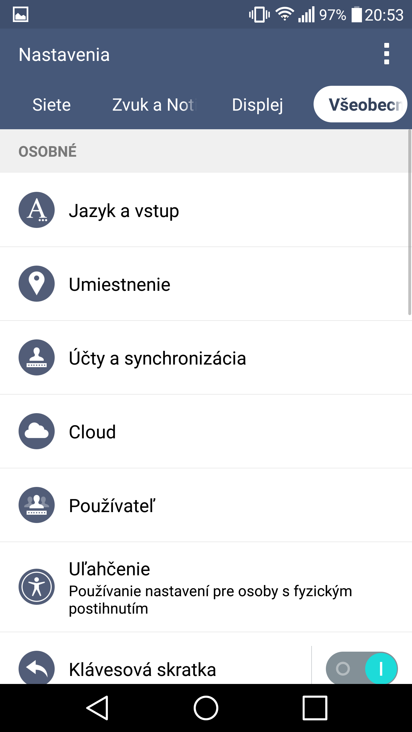Open Umiestnenie settings entry

120,285
